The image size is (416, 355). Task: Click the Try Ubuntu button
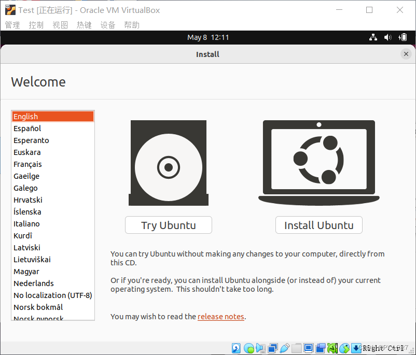tap(169, 225)
